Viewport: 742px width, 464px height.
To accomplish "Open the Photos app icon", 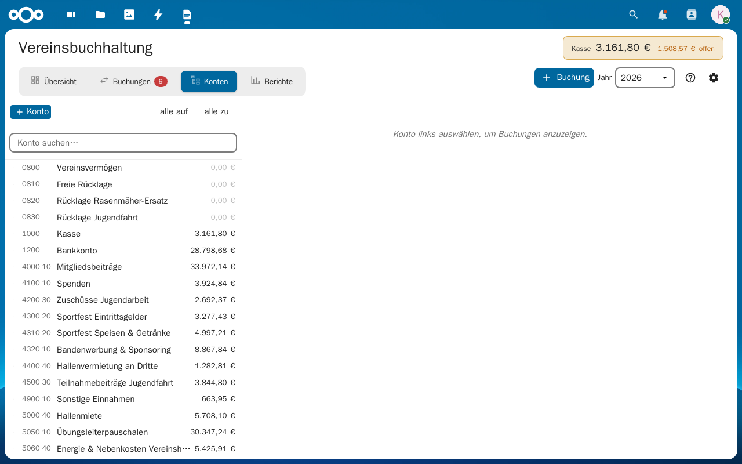I will pyautogui.click(x=129, y=14).
